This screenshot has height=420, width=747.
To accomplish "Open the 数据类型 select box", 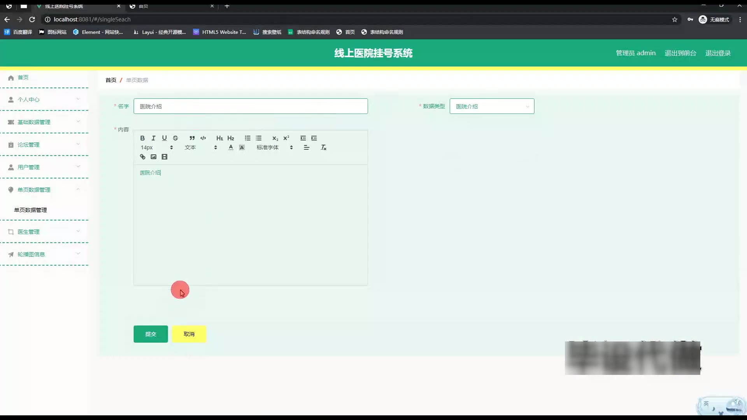I will pyautogui.click(x=492, y=106).
